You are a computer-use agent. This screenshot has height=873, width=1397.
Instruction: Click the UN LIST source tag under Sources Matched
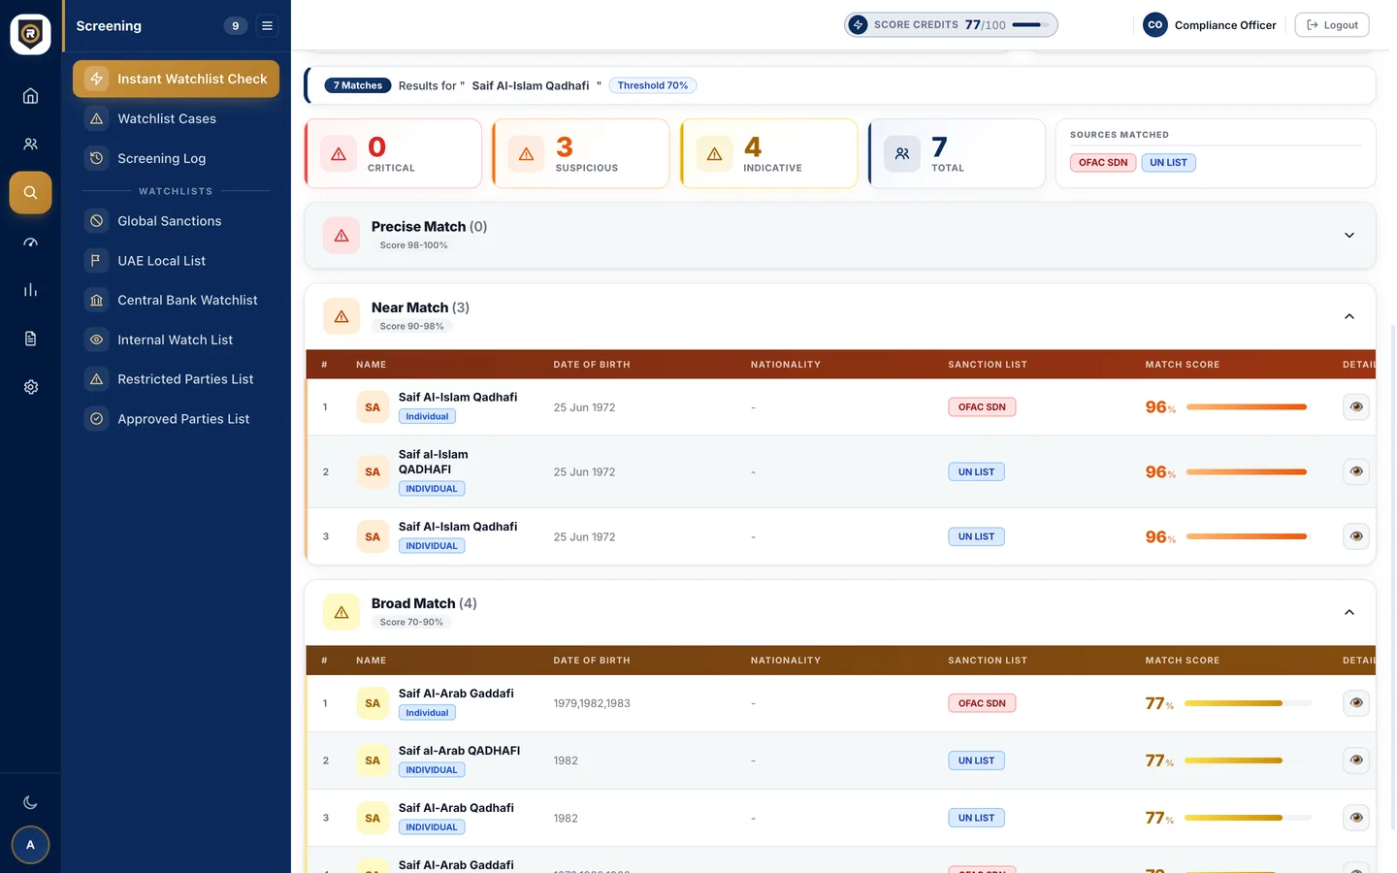click(x=1168, y=163)
